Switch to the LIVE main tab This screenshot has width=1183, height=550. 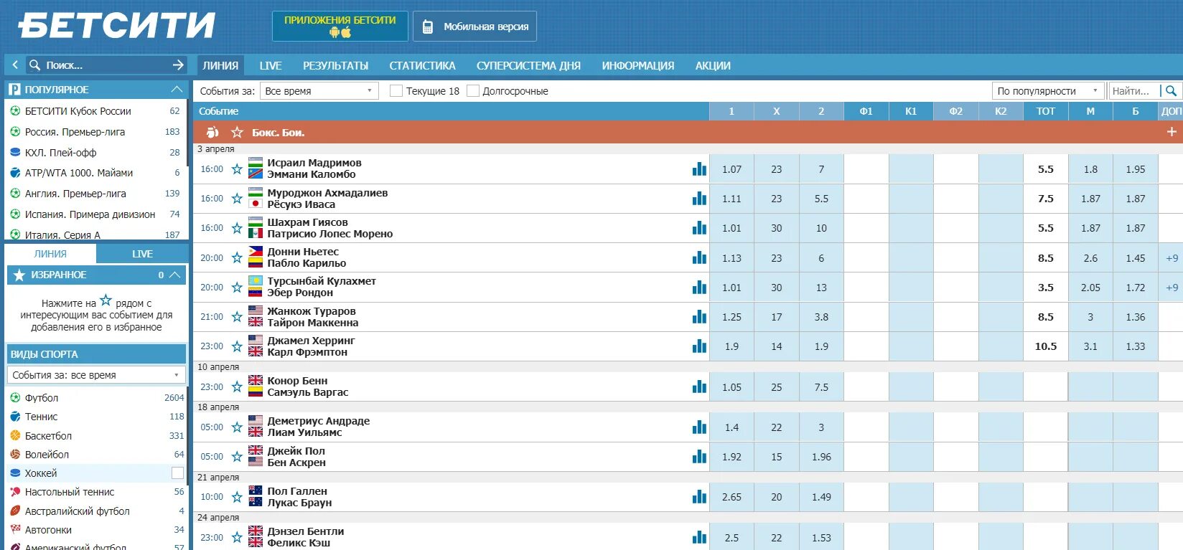click(271, 65)
